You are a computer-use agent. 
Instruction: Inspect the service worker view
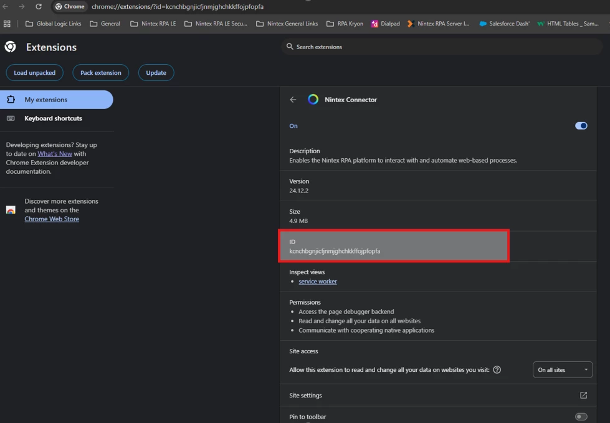318,282
